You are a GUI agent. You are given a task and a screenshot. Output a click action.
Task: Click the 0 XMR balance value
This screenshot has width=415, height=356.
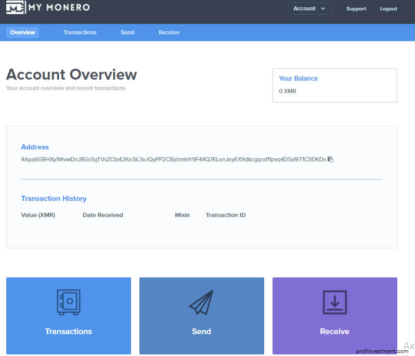tap(288, 91)
